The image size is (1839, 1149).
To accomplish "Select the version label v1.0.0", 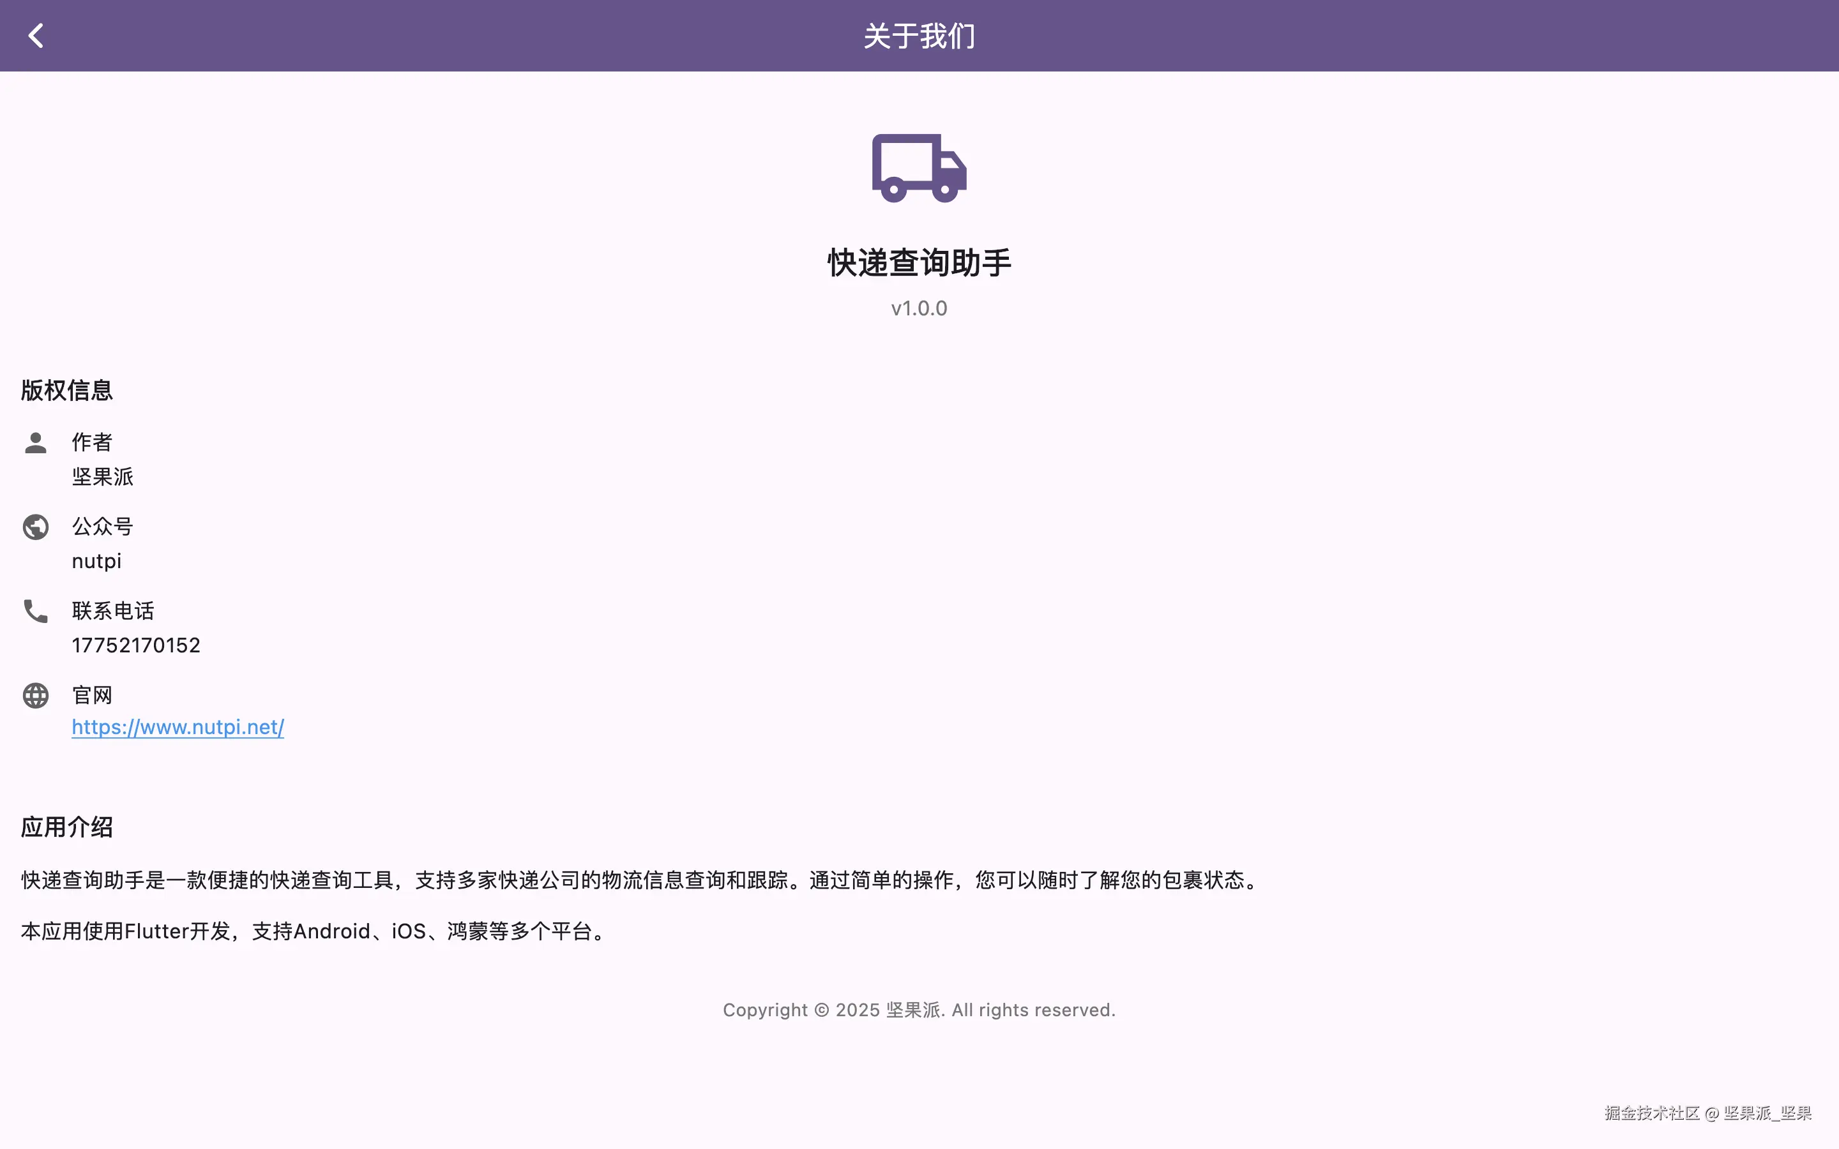I will tap(919, 308).
